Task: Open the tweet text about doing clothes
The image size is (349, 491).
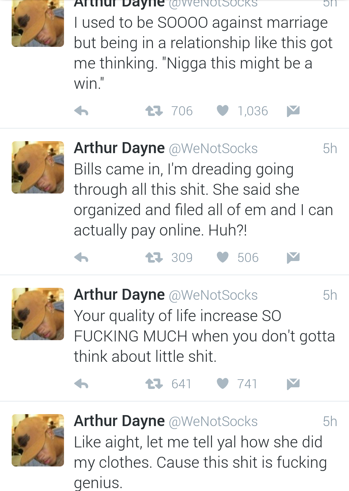Action: pos(200,462)
